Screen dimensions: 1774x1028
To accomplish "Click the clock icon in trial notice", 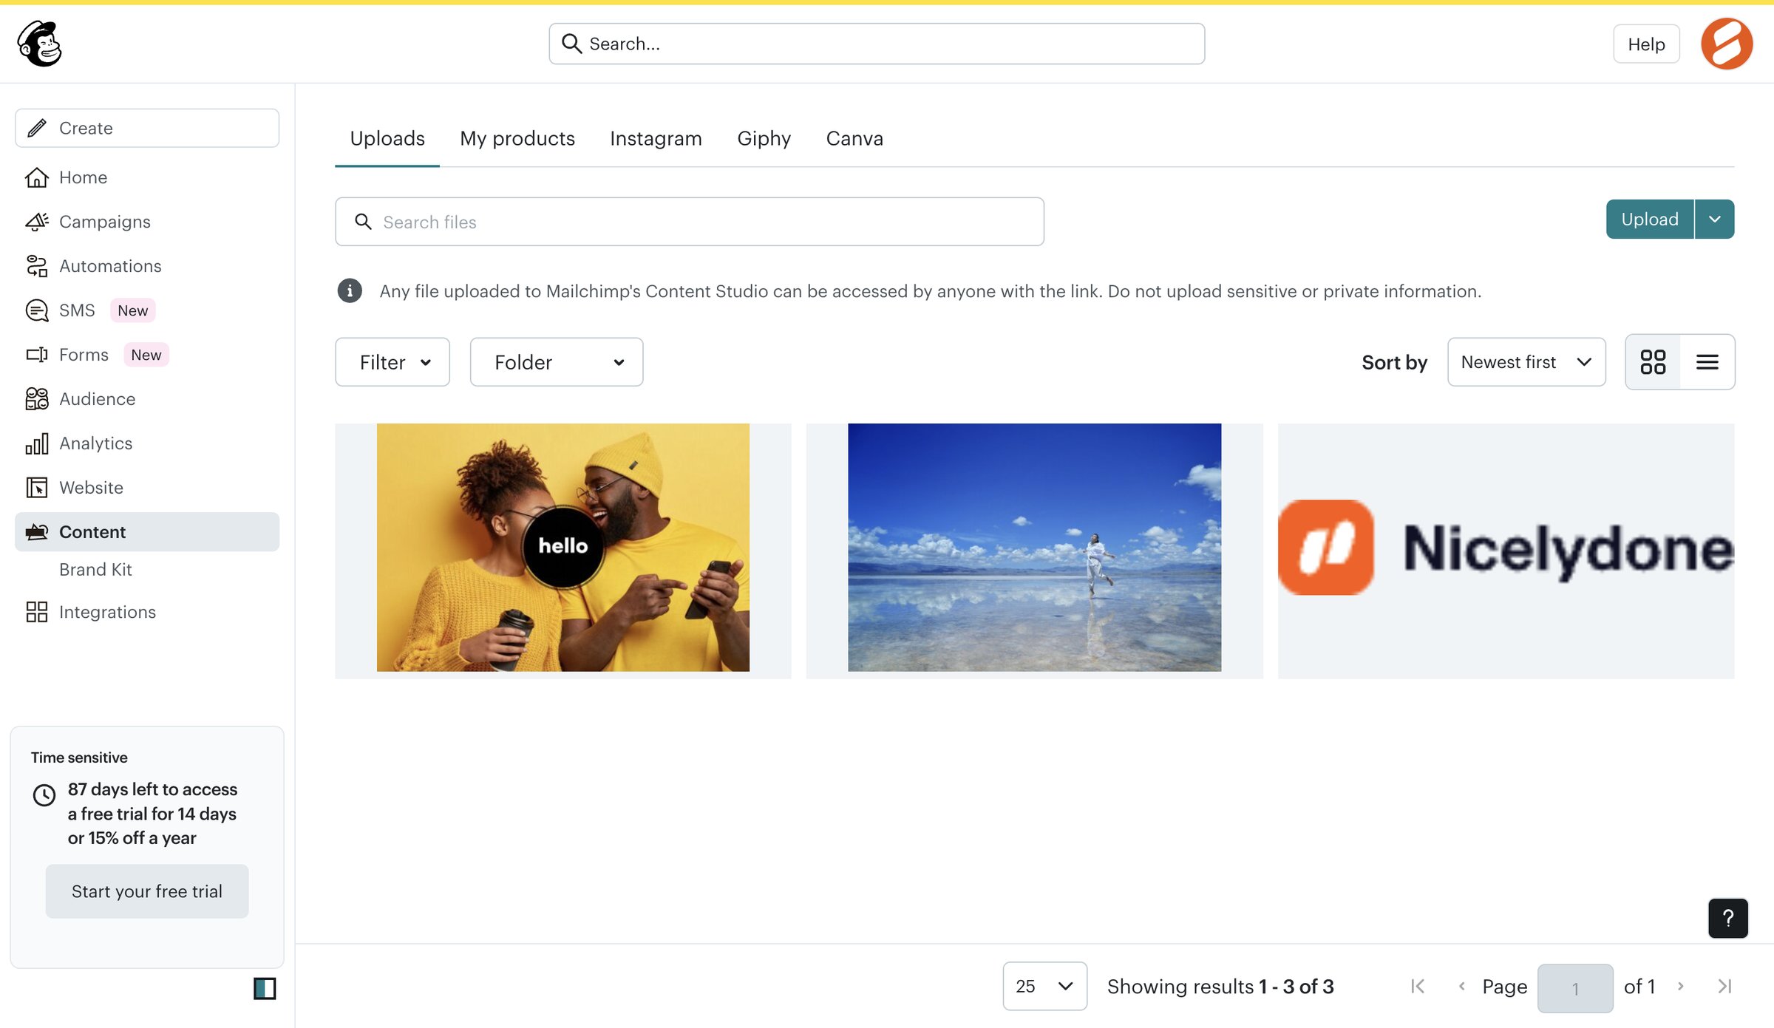I will point(44,795).
